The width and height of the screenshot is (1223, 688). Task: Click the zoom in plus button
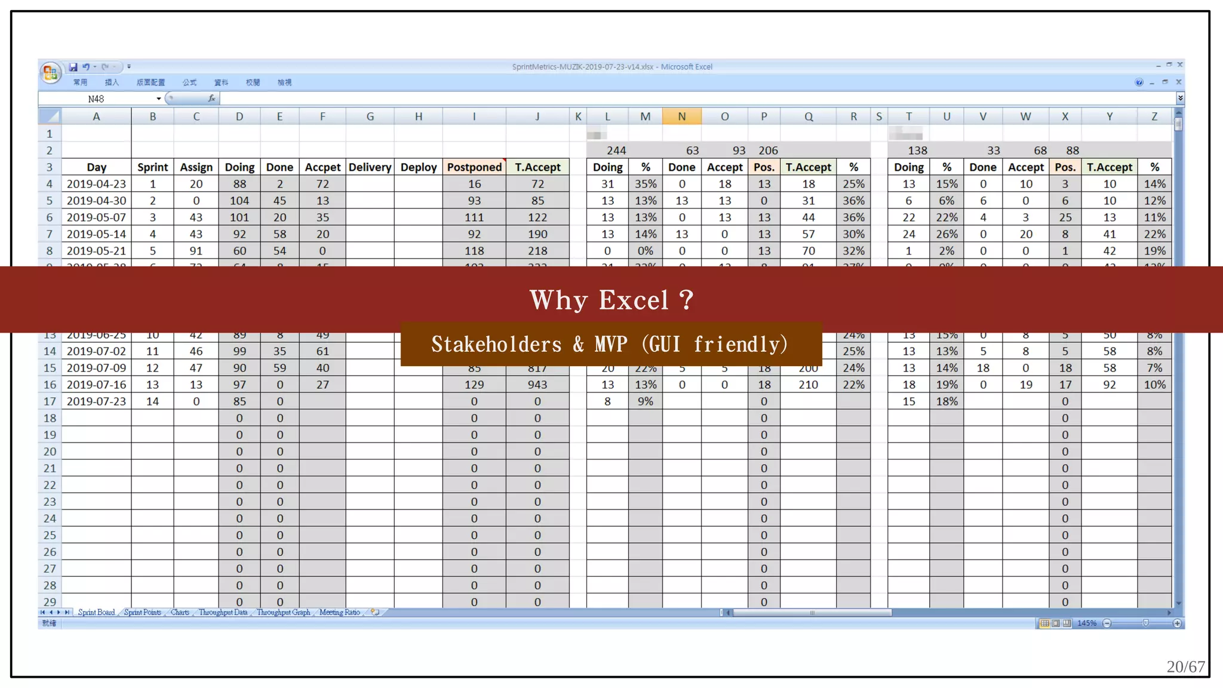1177,623
